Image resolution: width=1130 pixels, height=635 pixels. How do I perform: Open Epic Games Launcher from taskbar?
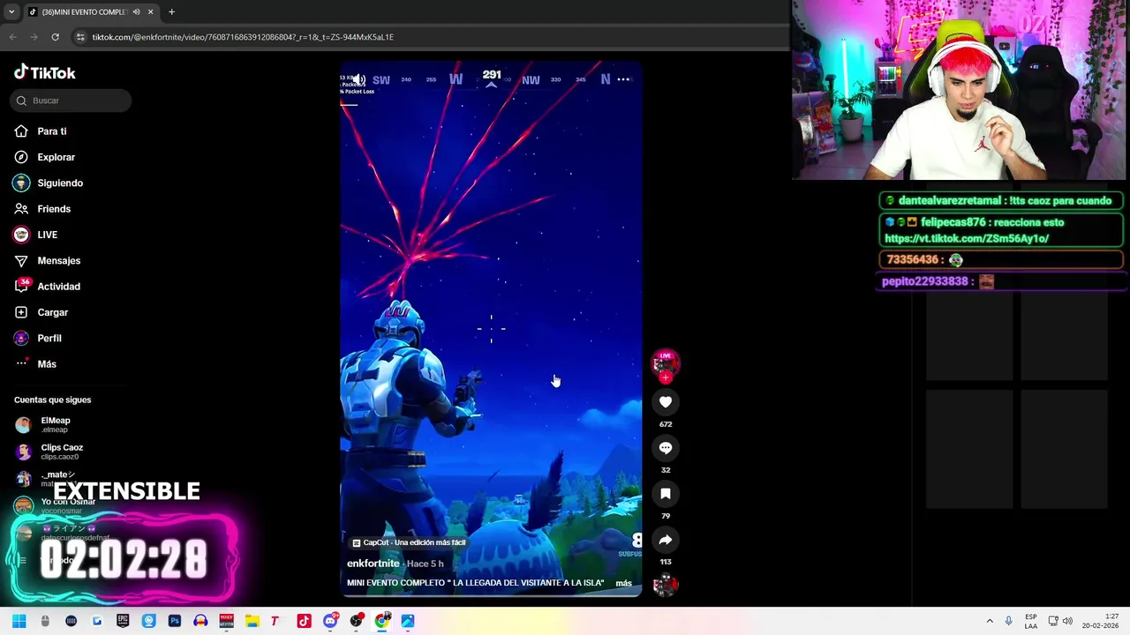[x=123, y=621]
